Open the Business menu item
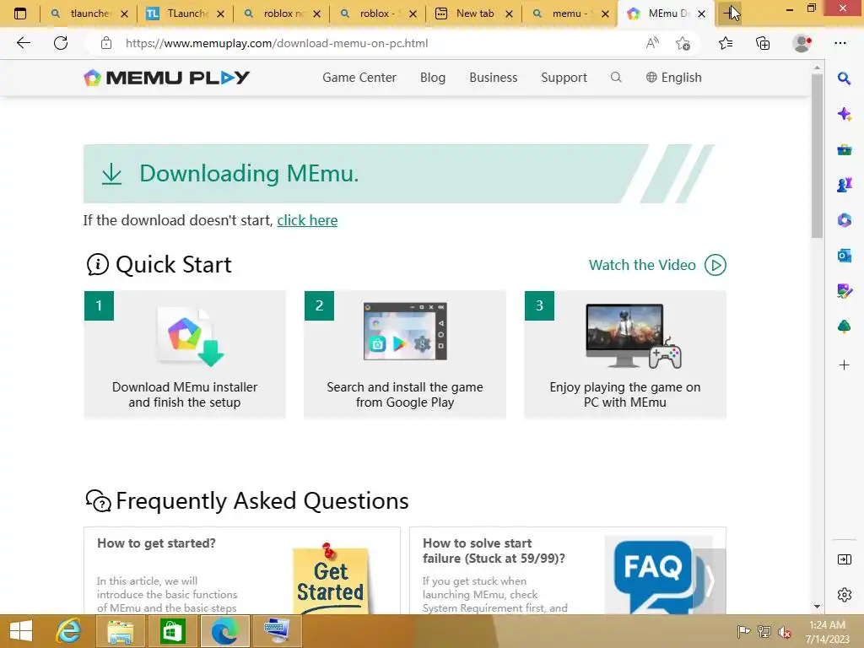Viewport: 864px width, 648px height. [x=493, y=78]
